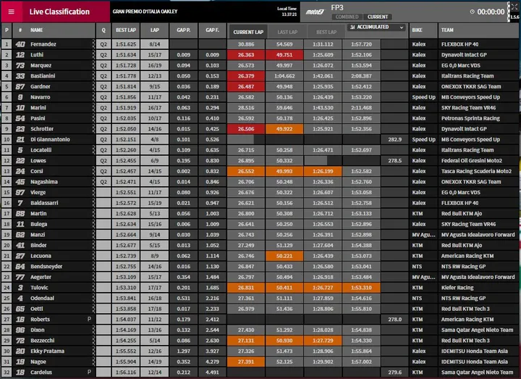The image size is (521, 379).
Task: Open the hamburger main menu
Action: (12, 12)
